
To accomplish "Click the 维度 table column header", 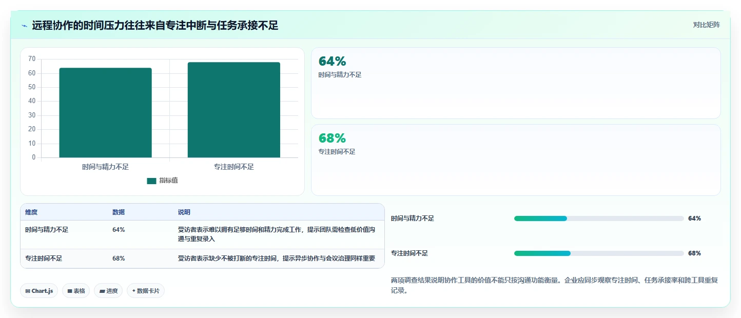I will (x=31, y=212).
